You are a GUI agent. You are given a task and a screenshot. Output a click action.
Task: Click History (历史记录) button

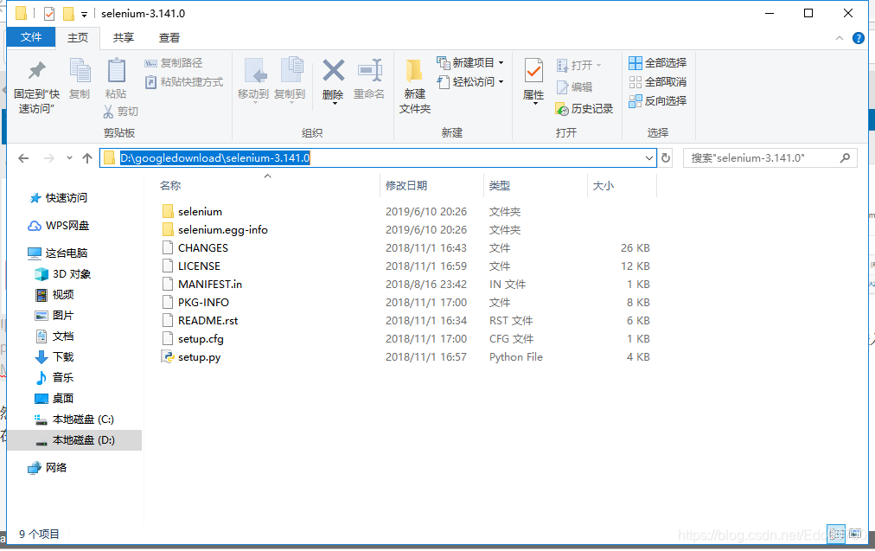[x=584, y=109]
